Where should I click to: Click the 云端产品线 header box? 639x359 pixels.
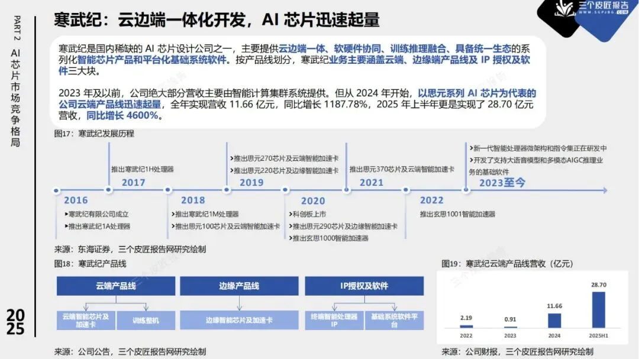116,286
